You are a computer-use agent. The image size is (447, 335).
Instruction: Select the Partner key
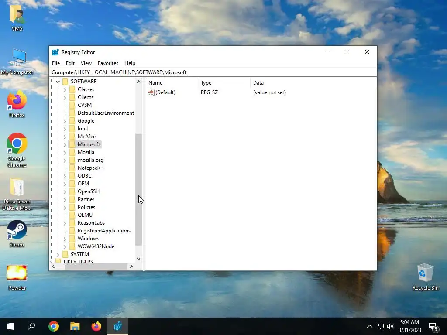86,199
